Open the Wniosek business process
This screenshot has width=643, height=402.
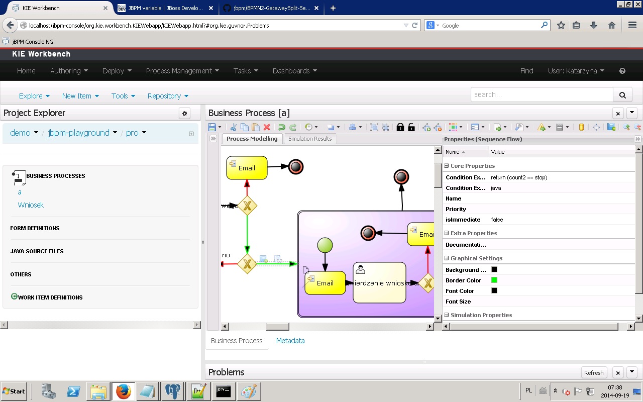31,205
